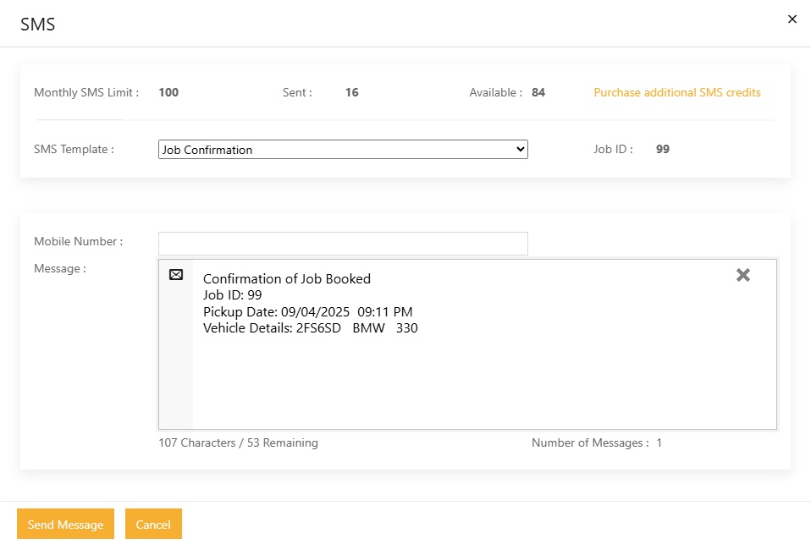
Task: Click the Monthly SMS Limit value 100
Action: 168,92
